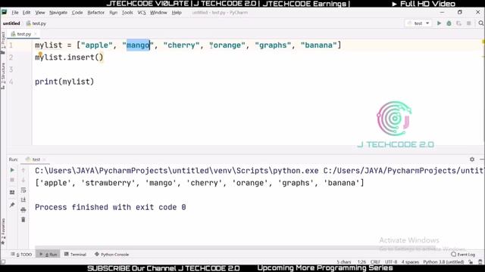The width and height of the screenshot is (485, 272).
Task: Click Python 3.8 interpreter selector
Action: point(443,262)
